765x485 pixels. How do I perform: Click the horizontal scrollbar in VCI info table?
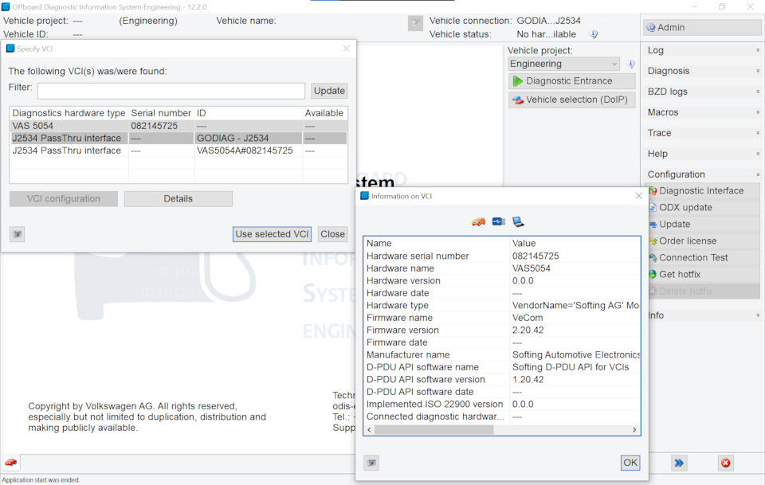tap(433, 429)
